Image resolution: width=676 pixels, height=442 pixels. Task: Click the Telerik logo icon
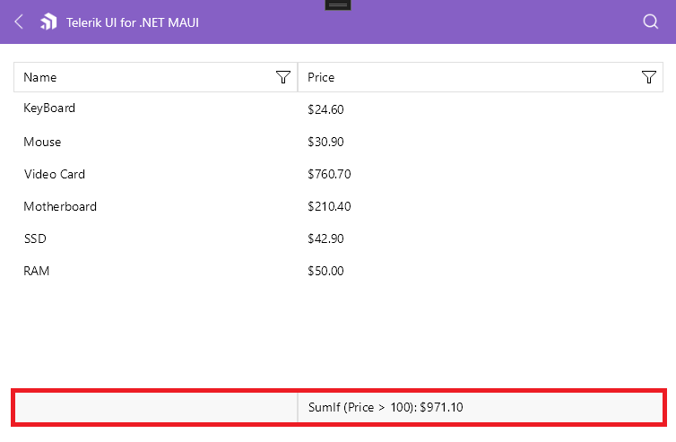click(x=48, y=22)
